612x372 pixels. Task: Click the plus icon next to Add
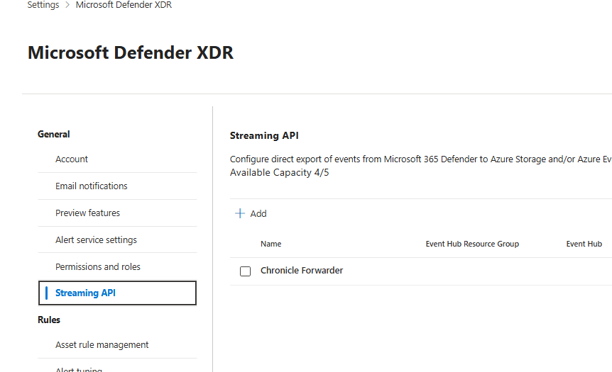pyautogui.click(x=240, y=213)
